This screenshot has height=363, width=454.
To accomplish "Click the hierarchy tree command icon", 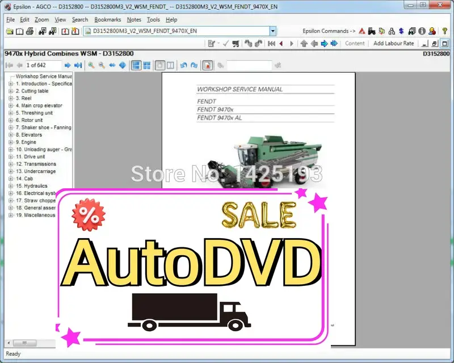I will click(392, 31).
